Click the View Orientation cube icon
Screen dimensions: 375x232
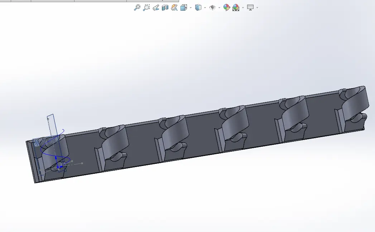coord(184,7)
